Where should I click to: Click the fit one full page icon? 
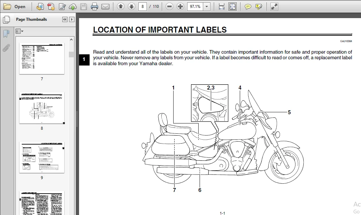233,7
